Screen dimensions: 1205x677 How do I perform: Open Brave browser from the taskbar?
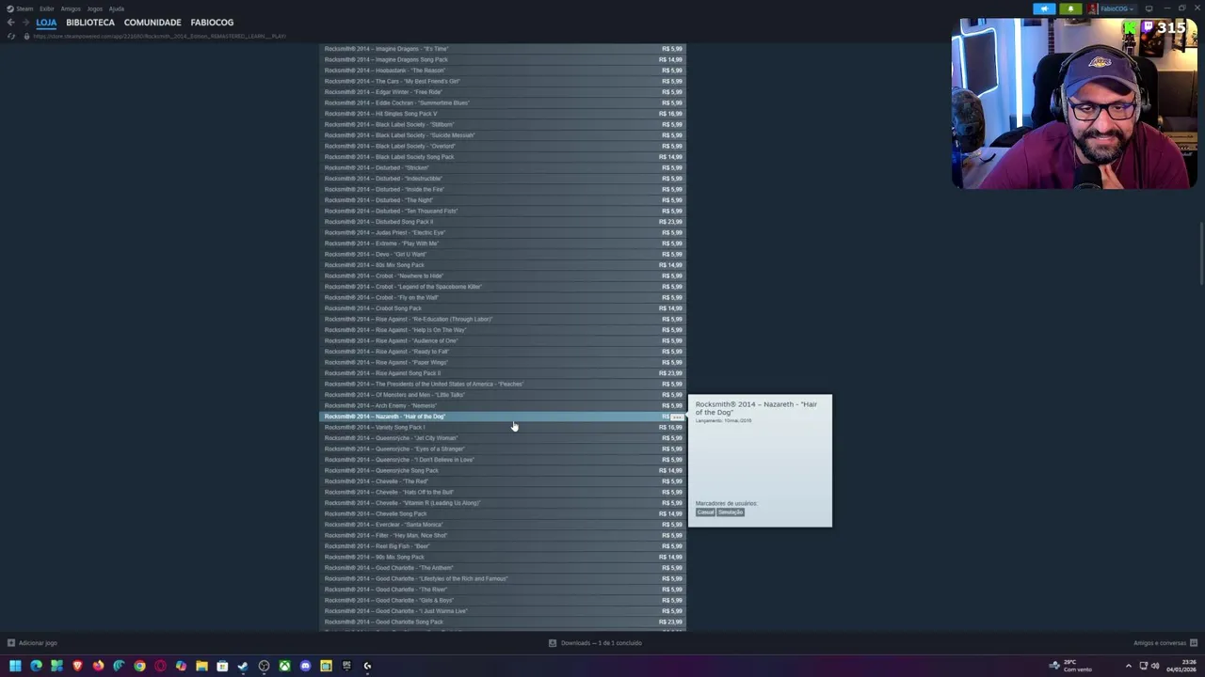[x=77, y=666]
